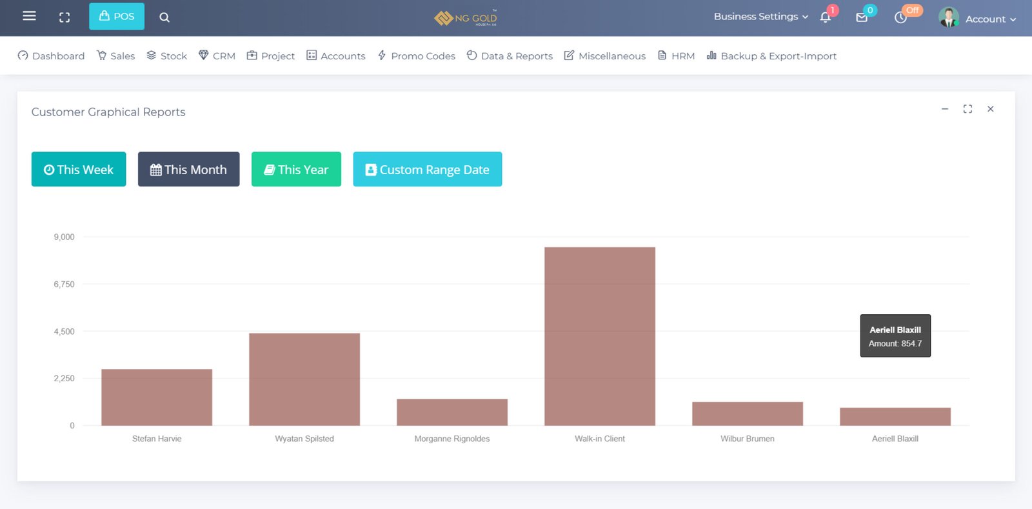The width and height of the screenshot is (1032, 509).
Task: Open the notifications bell icon
Action: click(825, 17)
